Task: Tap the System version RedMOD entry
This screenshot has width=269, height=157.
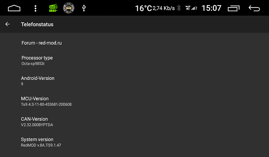Action: [x=134, y=142]
